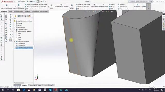
Task: Click the Print icon
Action: click(31, 2)
